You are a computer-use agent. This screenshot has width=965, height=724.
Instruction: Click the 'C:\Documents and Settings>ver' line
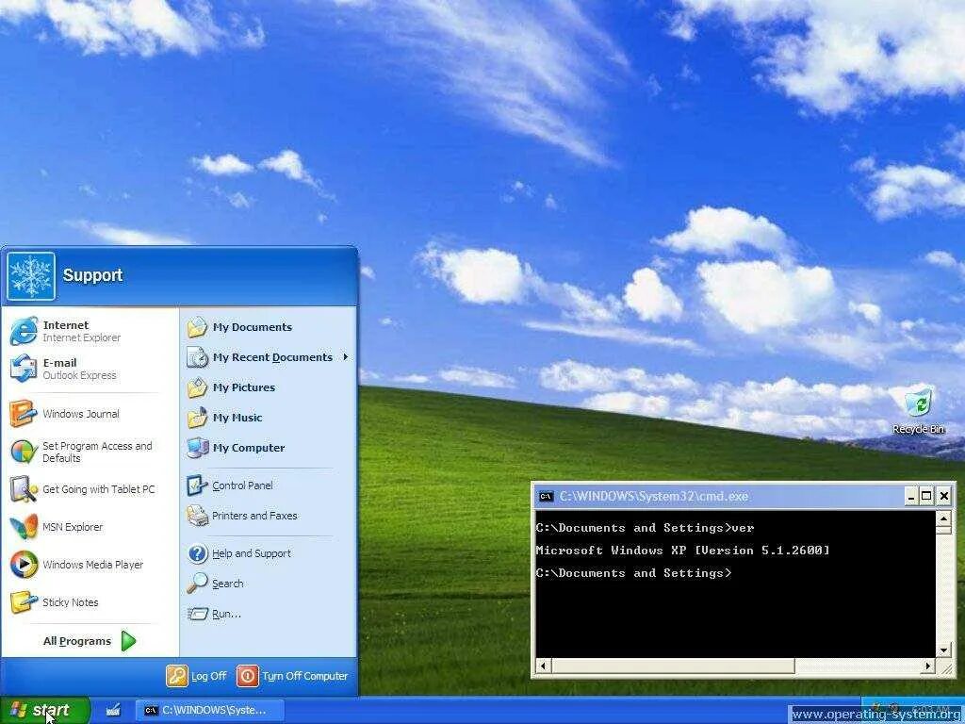[x=645, y=528]
